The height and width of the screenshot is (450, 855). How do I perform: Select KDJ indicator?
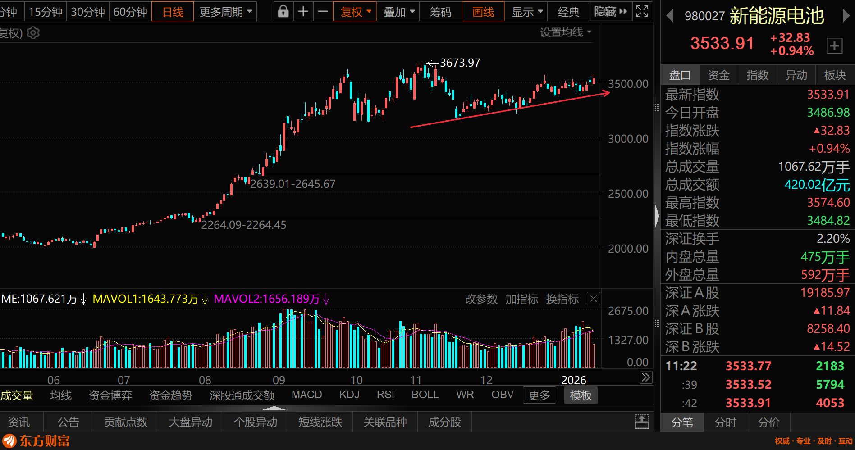(x=349, y=395)
